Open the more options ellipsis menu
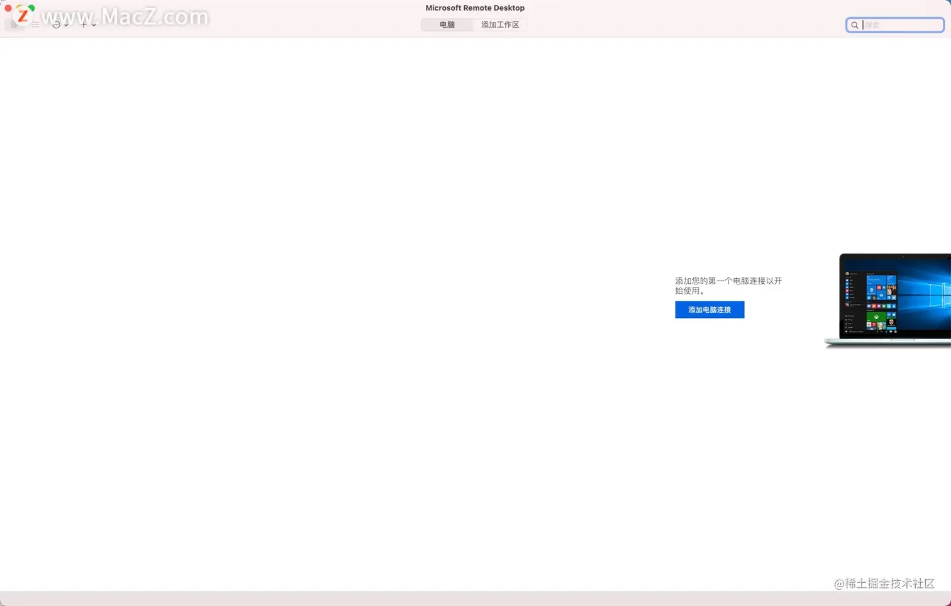This screenshot has width=951, height=606. click(x=60, y=25)
